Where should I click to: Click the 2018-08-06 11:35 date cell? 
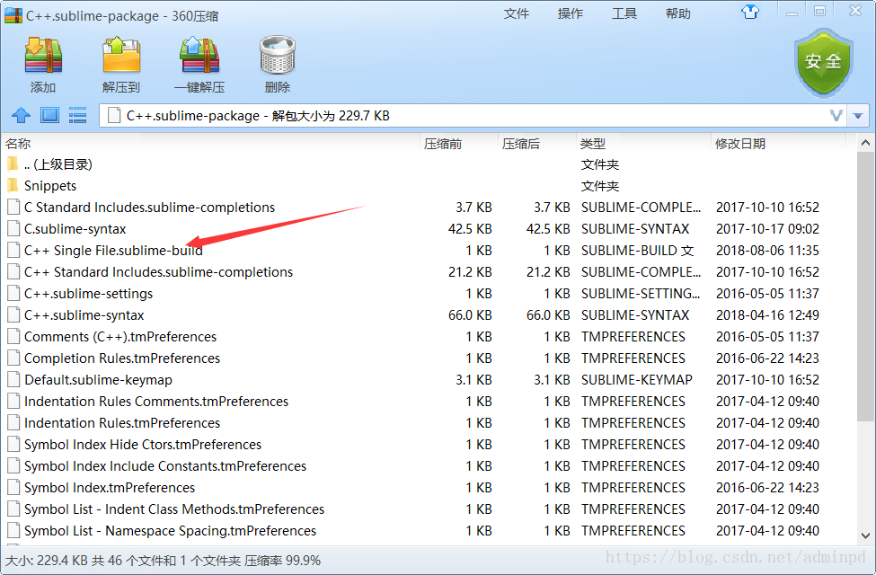tap(767, 251)
